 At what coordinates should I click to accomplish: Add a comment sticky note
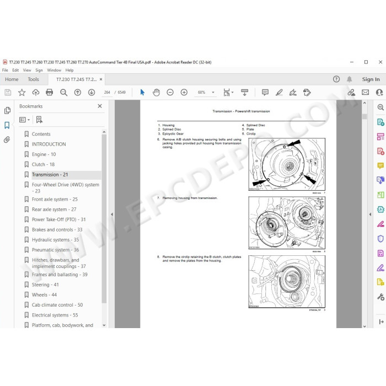pyautogui.click(x=265, y=92)
